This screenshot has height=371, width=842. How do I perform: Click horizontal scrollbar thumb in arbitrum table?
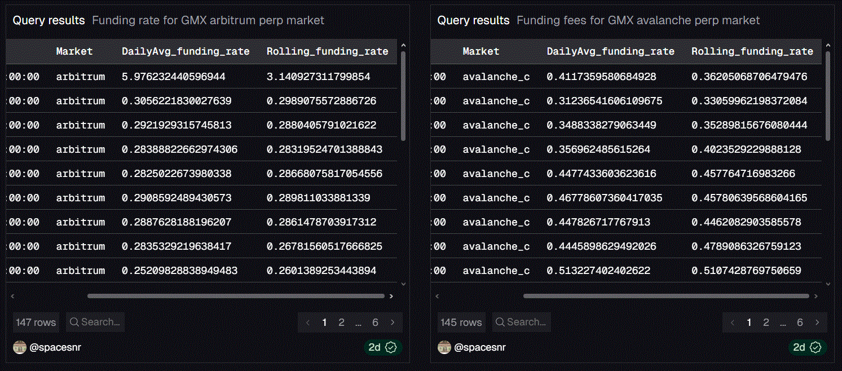tap(236, 296)
